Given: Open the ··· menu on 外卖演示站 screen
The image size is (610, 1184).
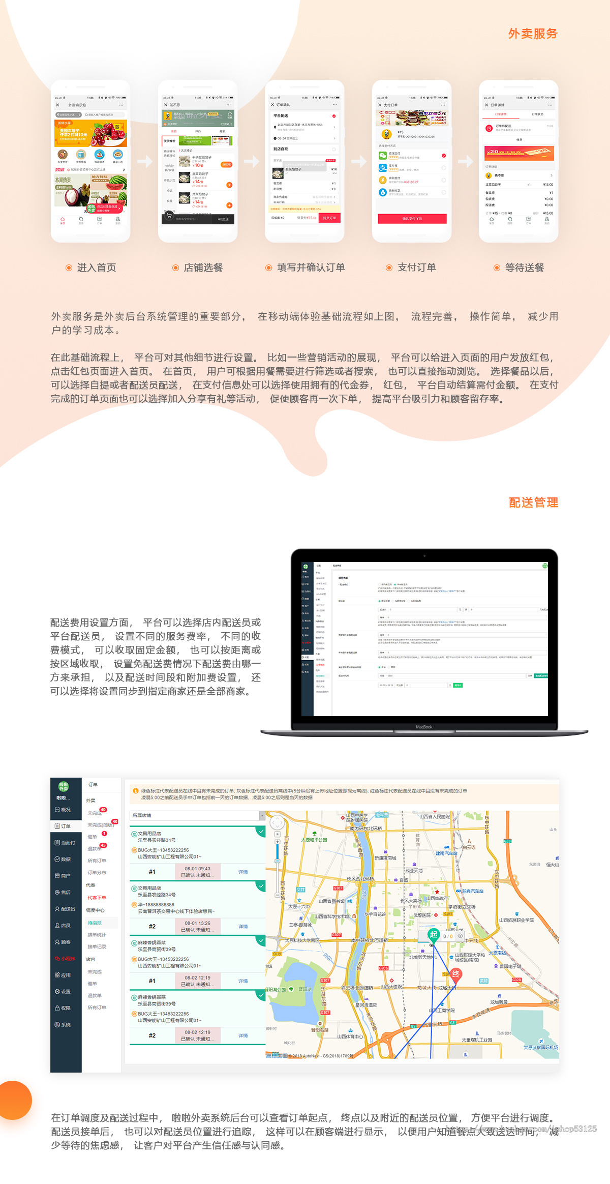Looking at the screenshot, I should pyautogui.click(x=121, y=105).
